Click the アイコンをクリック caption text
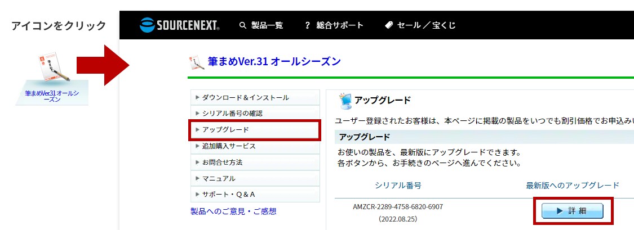This screenshot has width=634, height=230. click(59, 26)
